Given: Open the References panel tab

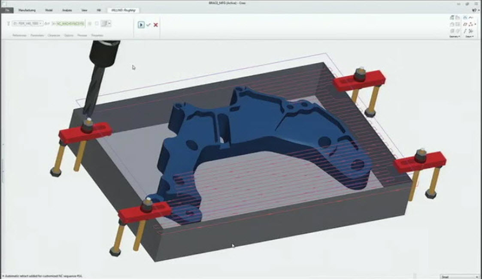Looking at the screenshot, I should tap(19, 35).
